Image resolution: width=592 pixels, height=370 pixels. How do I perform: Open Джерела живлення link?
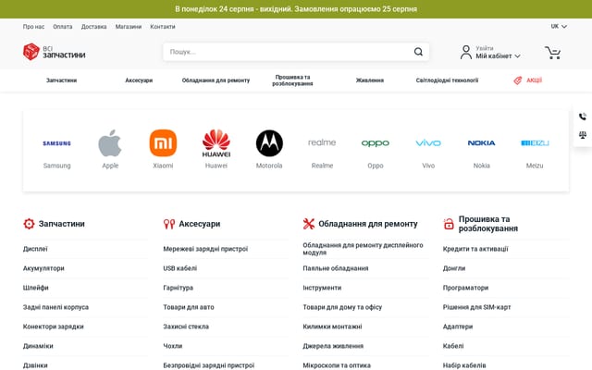(333, 346)
